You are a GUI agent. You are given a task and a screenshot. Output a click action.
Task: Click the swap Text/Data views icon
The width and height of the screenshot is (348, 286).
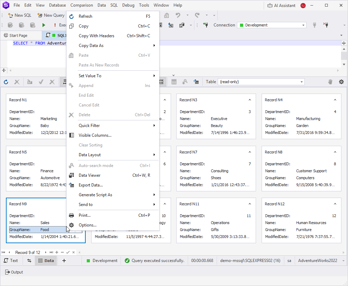[29, 261]
